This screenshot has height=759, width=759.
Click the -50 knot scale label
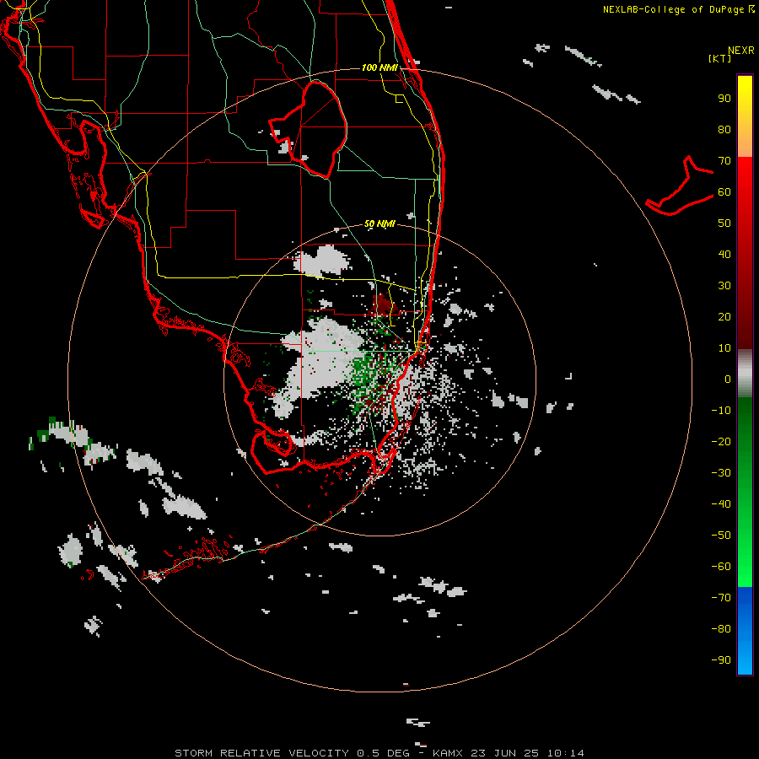[x=721, y=536]
